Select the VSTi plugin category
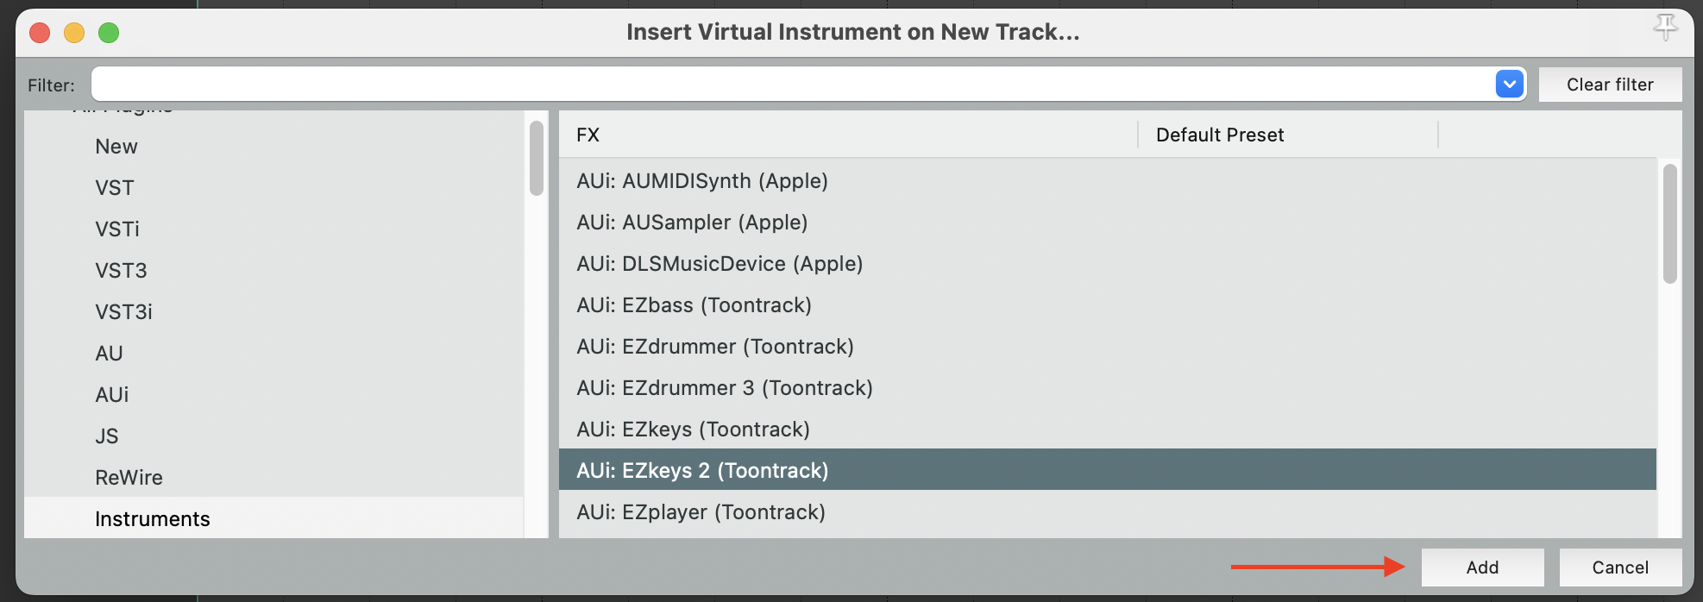Viewport: 1703px width, 602px height. coord(117,229)
